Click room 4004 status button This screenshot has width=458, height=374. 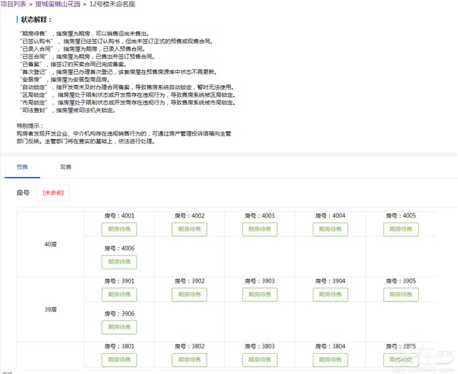[330, 229]
